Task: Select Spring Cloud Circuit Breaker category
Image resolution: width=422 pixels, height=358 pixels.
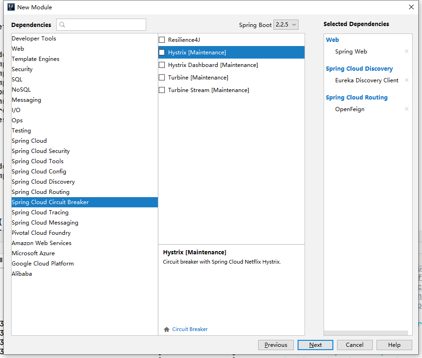Action: pos(84,202)
